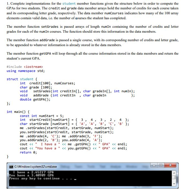The width and height of the screenshot is (188, 193).
Task: Click the console vertical scrollbar thumb
Action: (174, 177)
